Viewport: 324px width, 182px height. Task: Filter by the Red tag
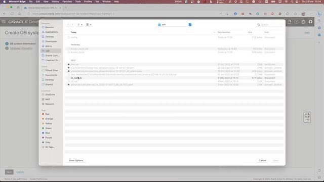[47, 114]
